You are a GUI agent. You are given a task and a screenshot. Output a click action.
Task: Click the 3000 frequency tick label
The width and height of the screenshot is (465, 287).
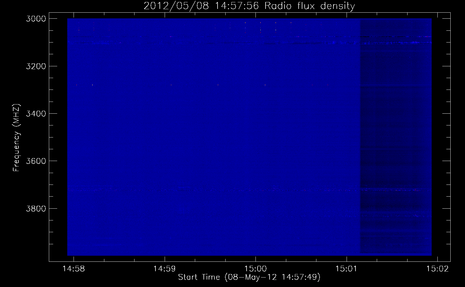36,19
